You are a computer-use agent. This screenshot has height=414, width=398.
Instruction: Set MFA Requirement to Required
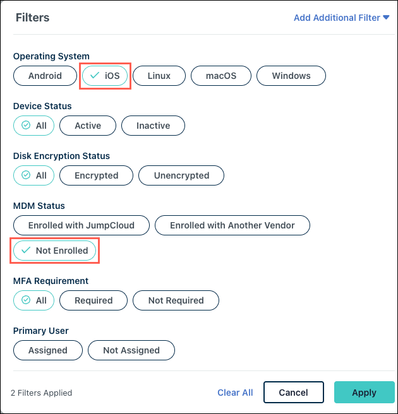coord(93,300)
